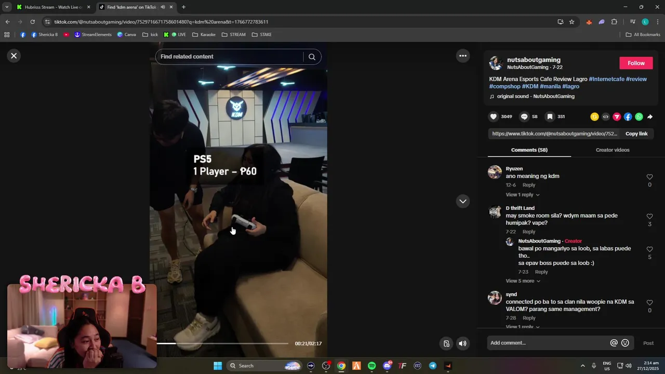Show hidden system tray icons

(x=582, y=366)
